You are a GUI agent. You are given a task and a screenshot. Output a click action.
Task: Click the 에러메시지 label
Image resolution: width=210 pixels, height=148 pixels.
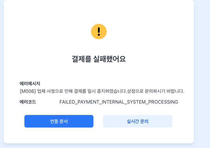[x=30, y=83]
